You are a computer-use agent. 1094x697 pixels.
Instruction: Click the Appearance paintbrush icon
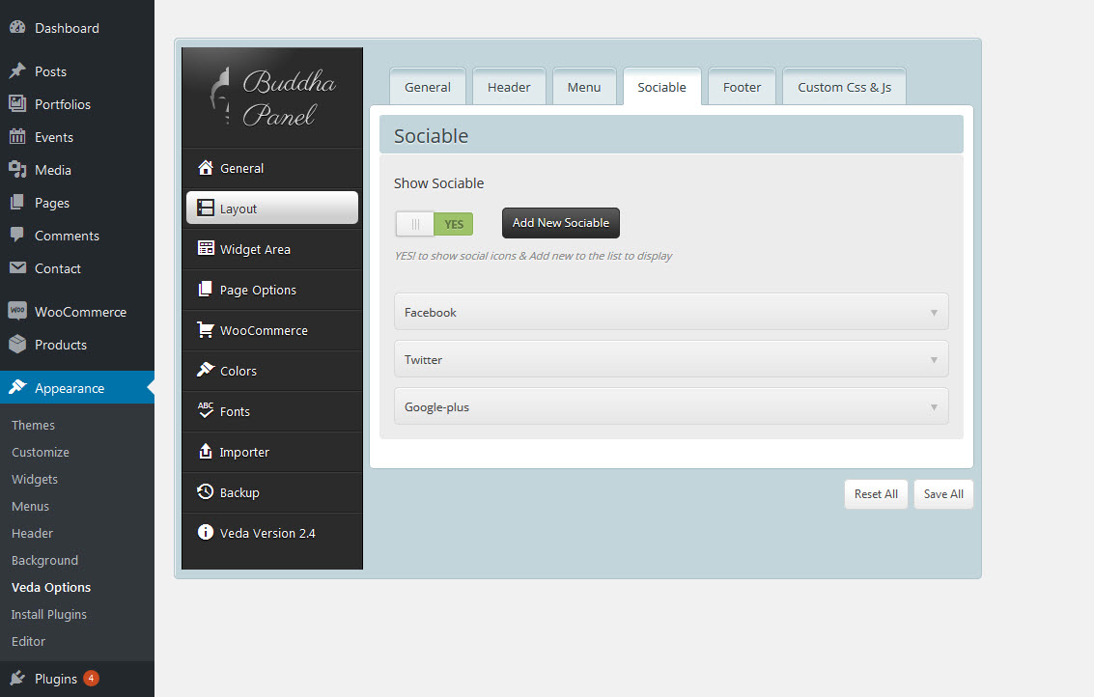coord(17,387)
